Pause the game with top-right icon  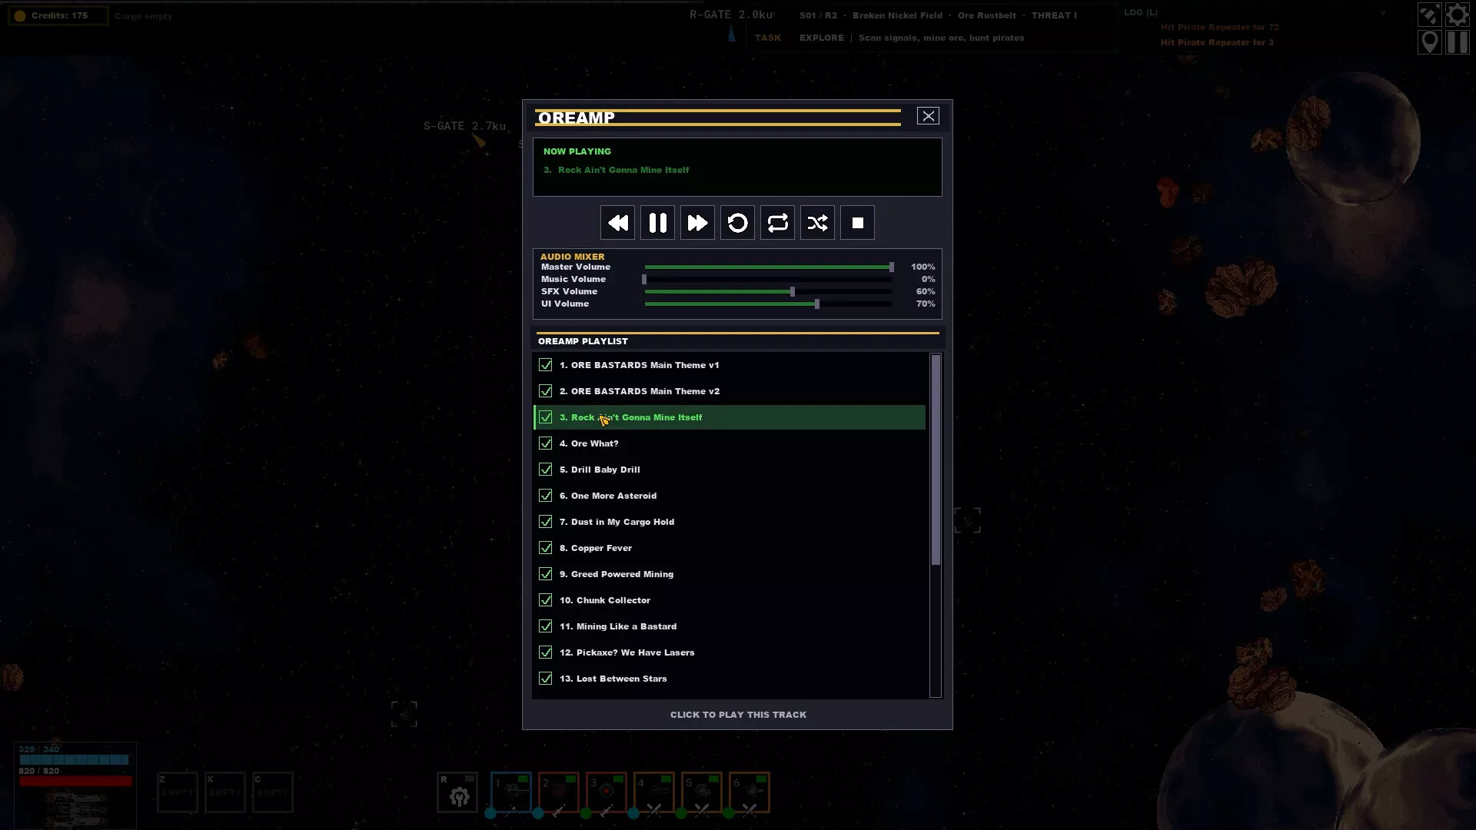1457,42
